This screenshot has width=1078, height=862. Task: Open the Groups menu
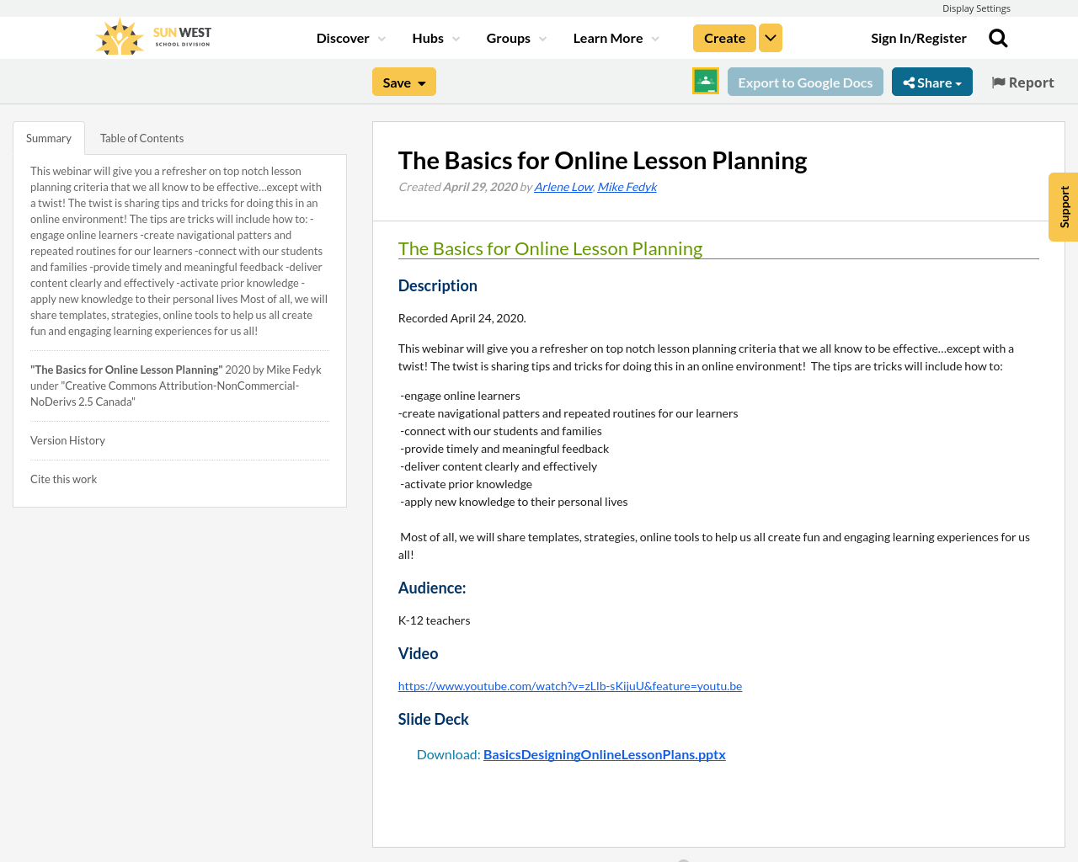[x=515, y=37]
